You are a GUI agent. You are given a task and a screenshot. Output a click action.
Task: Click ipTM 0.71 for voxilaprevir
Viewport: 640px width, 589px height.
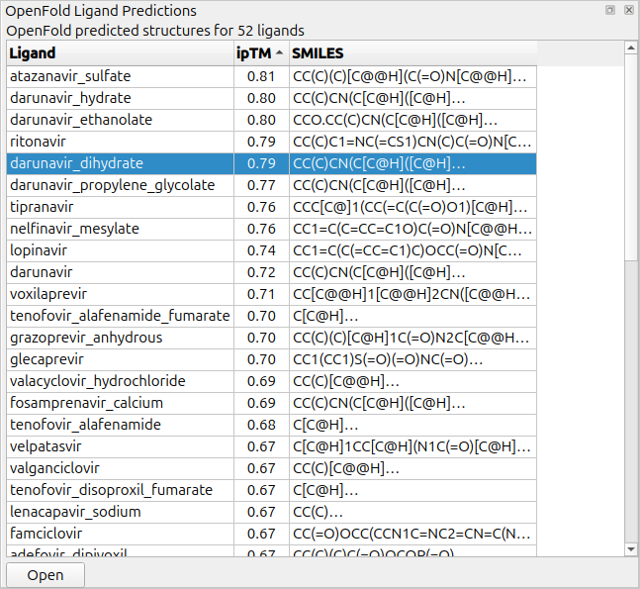point(261,294)
